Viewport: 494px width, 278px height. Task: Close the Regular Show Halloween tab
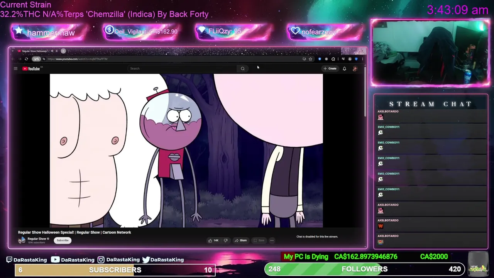56,51
